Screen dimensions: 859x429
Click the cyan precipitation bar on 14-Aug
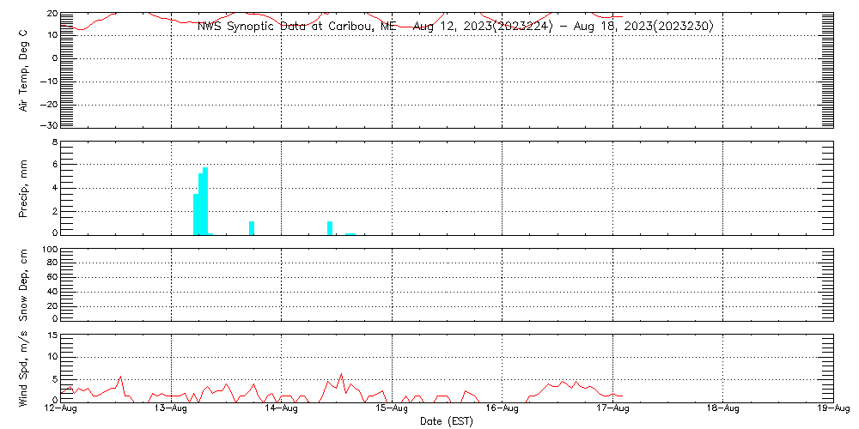330,227
